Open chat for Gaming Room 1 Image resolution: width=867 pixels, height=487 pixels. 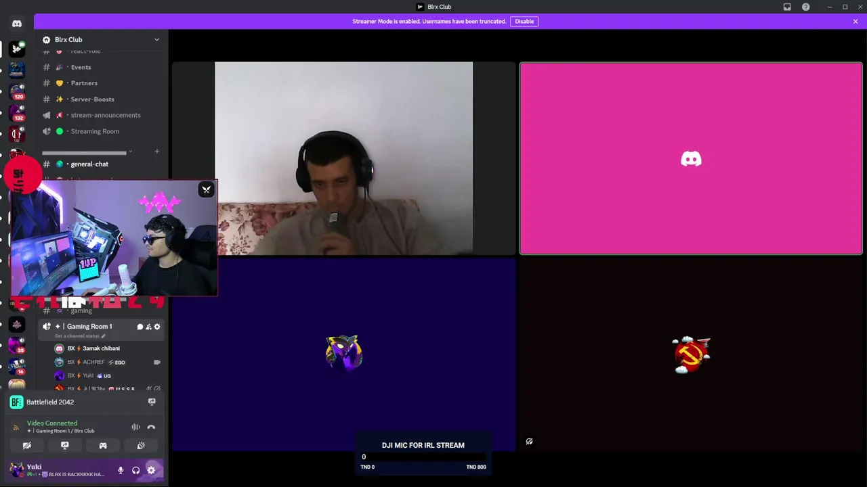(x=140, y=327)
